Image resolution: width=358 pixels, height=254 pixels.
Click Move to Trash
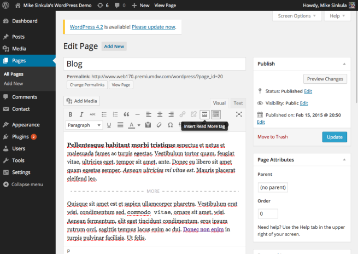click(x=272, y=137)
